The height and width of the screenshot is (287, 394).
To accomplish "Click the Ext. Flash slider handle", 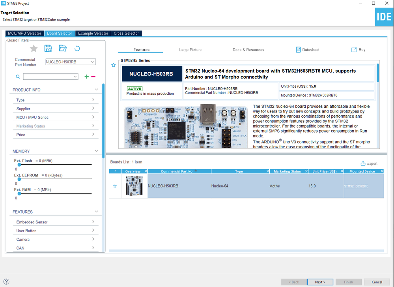I will coord(19,165).
